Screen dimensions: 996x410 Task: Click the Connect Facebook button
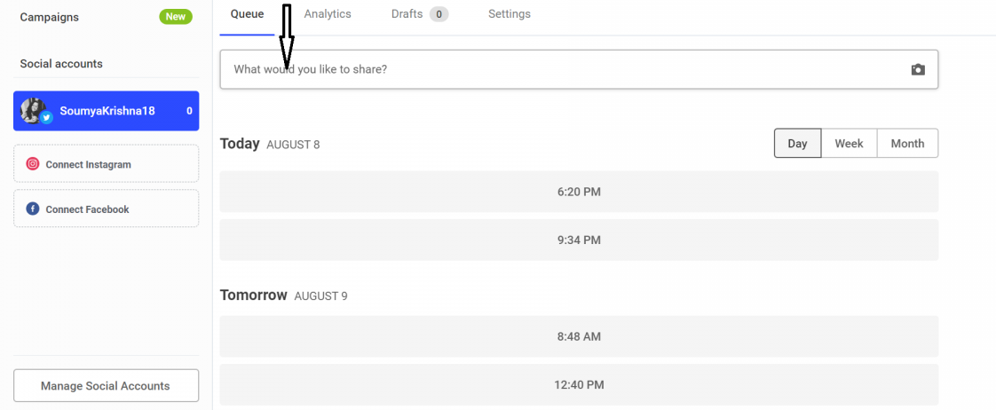click(x=106, y=209)
